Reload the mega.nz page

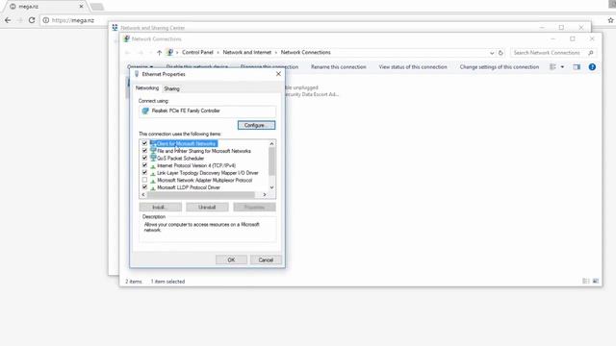click(x=32, y=20)
